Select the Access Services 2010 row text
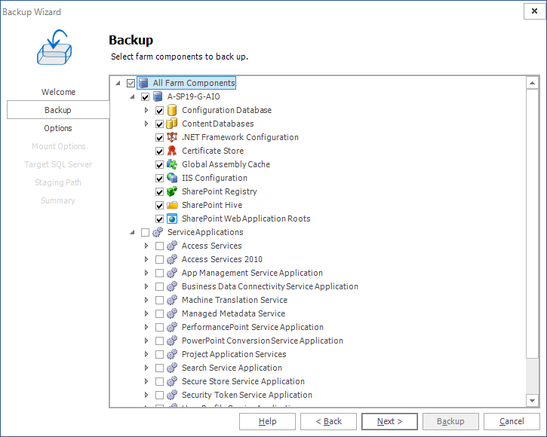547x437 pixels. coord(222,259)
